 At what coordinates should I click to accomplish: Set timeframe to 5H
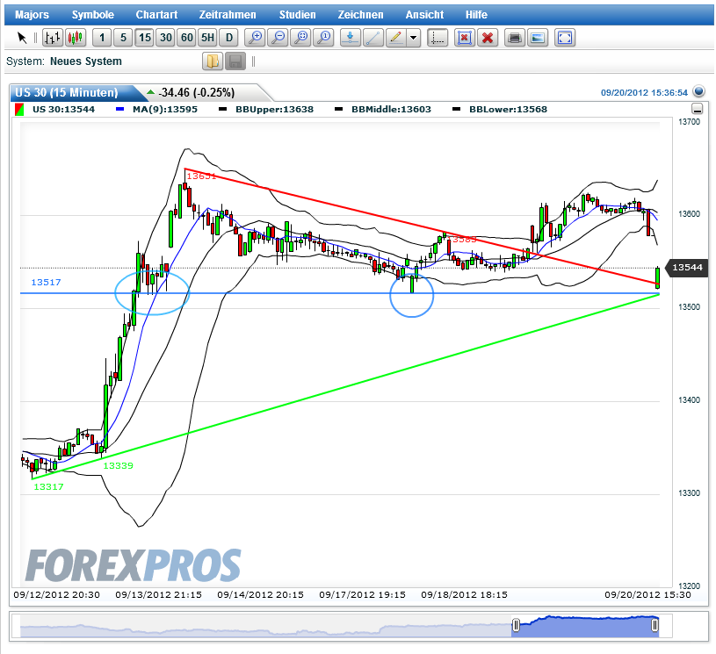pos(207,38)
